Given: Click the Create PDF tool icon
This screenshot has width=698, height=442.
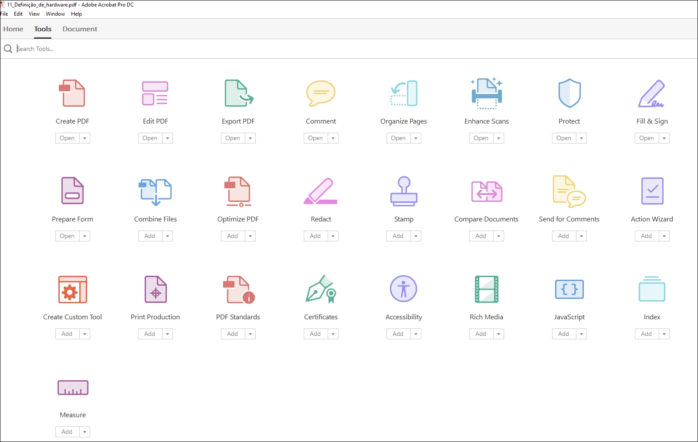Looking at the screenshot, I should click(x=72, y=93).
